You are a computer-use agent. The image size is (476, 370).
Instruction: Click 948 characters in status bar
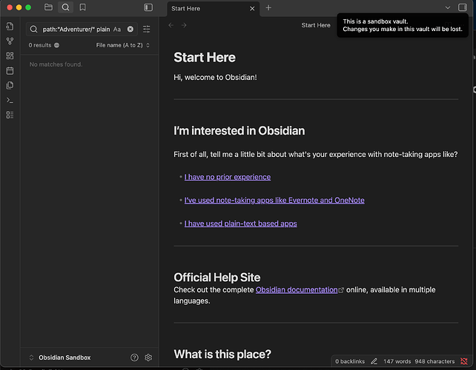434,361
